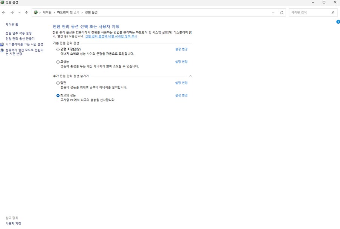Viewport: 340px width, 229px height.
Task: Click the forward navigation arrow
Action: 11,12
